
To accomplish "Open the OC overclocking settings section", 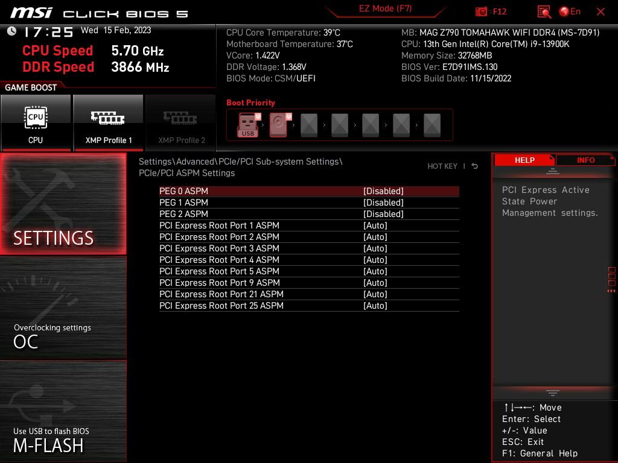I will (x=63, y=308).
